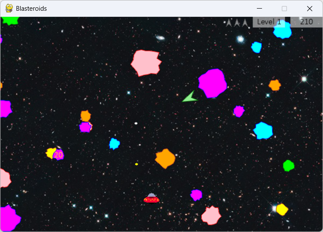The image size is (323, 232).
Task: Click the "Level 1" indicator
Action: pyautogui.click(x=269, y=22)
